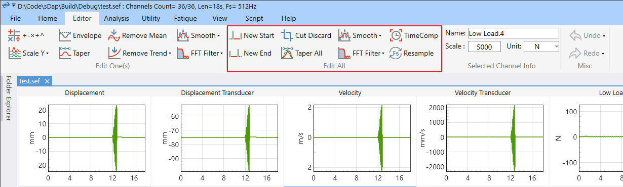Click the Envelope tool icon
This screenshot has width=623, height=187.
click(x=65, y=35)
